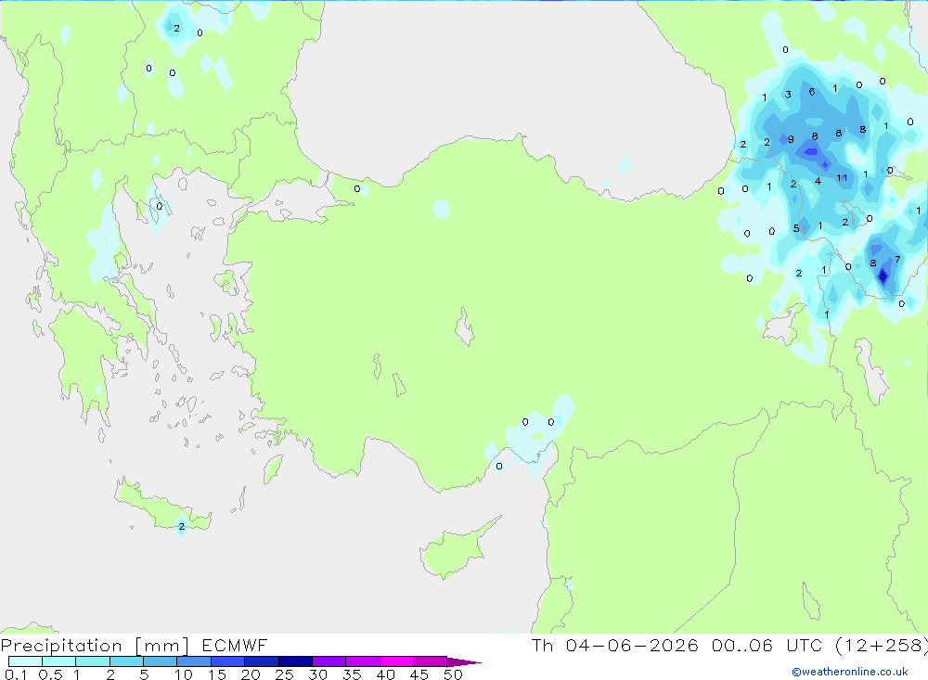Viewport: 928px width, 680px height.
Task: Pick the 10–15 mm legend color swatch
Action: point(194,661)
